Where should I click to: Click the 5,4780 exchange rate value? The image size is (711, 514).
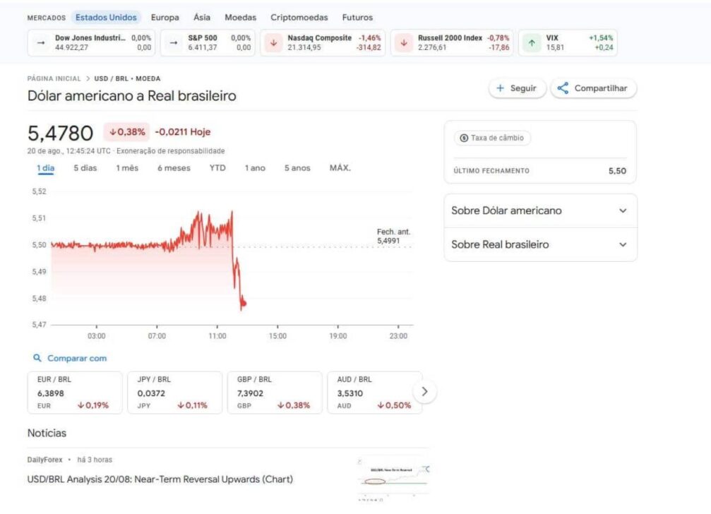pos(60,133)
